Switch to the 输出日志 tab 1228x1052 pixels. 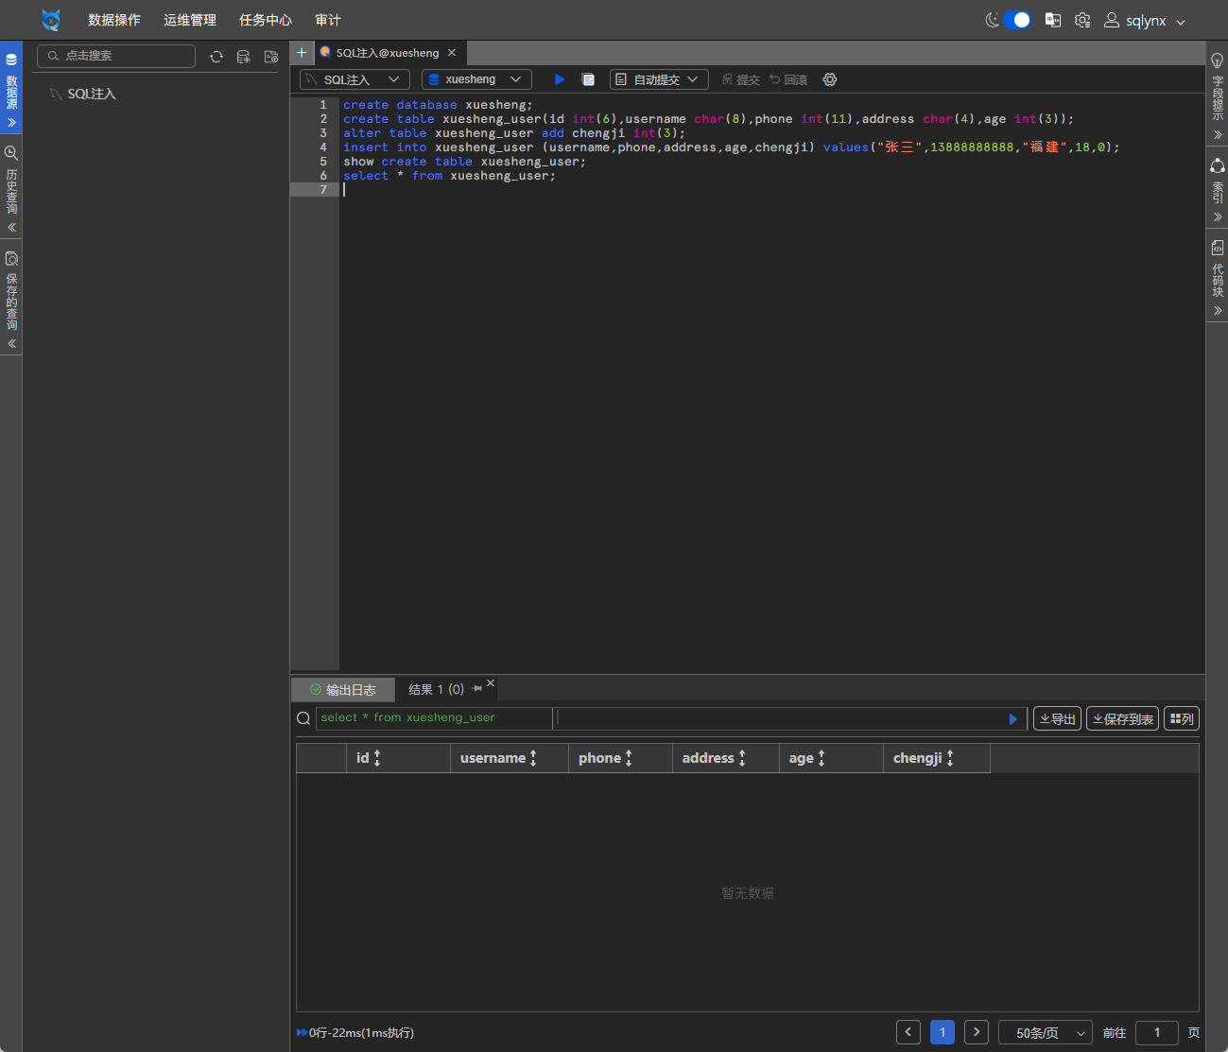(343, 690)
